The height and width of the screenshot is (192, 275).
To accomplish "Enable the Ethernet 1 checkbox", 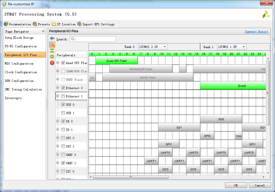I will [63, 96].
